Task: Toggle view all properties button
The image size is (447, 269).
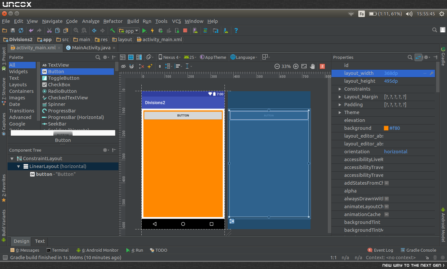Action: 418,57
